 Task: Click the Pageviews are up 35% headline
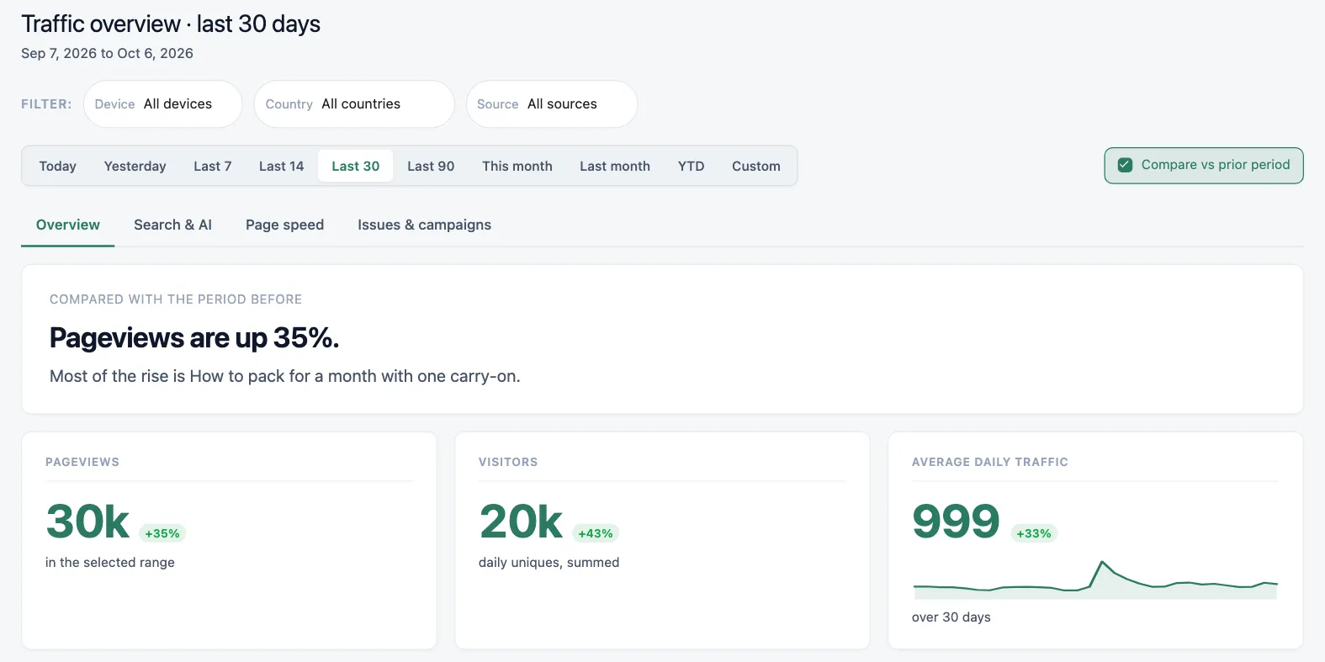(194, 337)
